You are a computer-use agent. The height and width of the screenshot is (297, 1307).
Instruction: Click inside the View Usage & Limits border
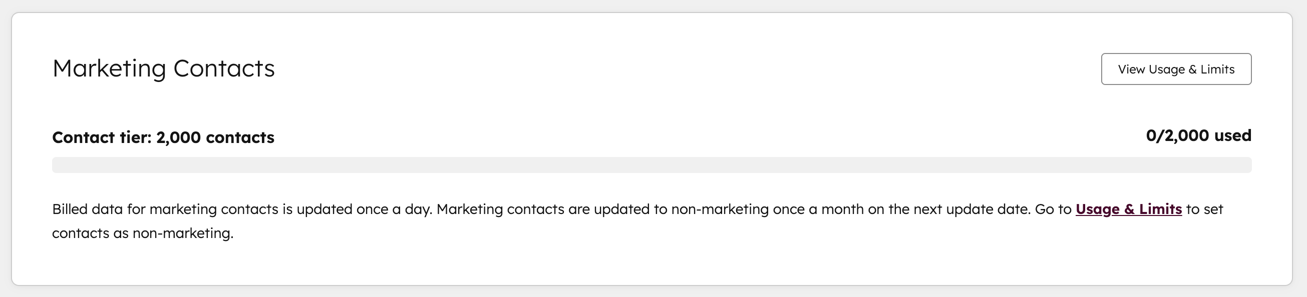(1176, 69)
